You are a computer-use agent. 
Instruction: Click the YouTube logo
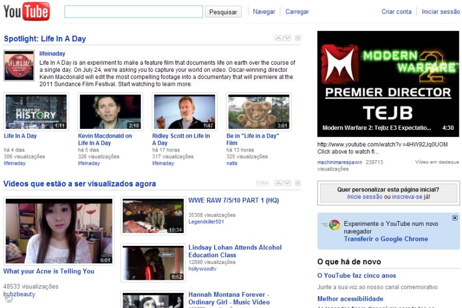tap(26, 10)
